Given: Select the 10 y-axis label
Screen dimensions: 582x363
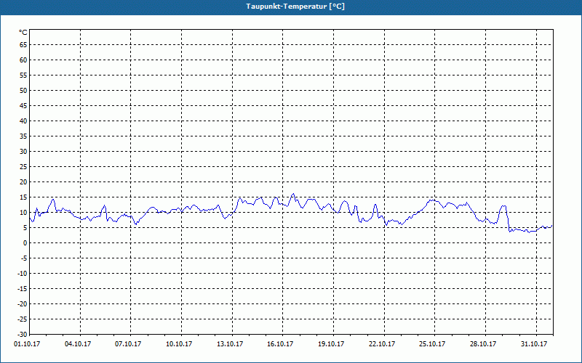Looking at the screenshot, I should 23,212.
